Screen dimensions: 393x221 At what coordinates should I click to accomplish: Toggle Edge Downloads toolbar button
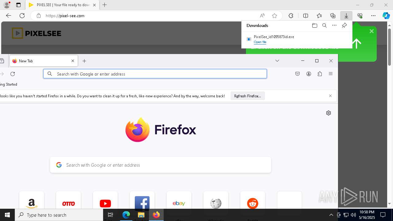[x=346, y=16]
